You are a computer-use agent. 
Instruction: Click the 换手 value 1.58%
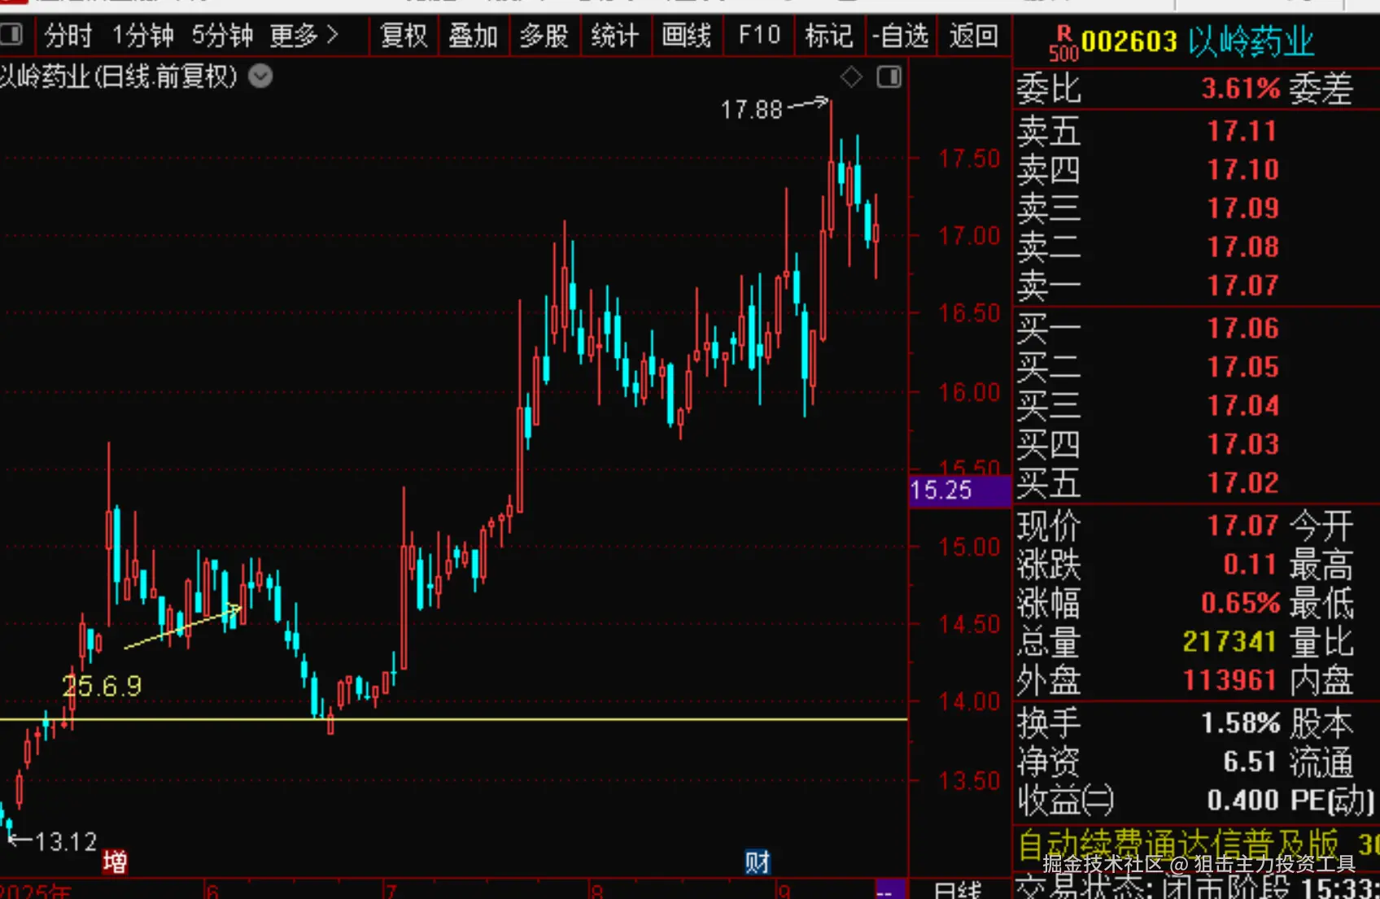point(1241,722)
